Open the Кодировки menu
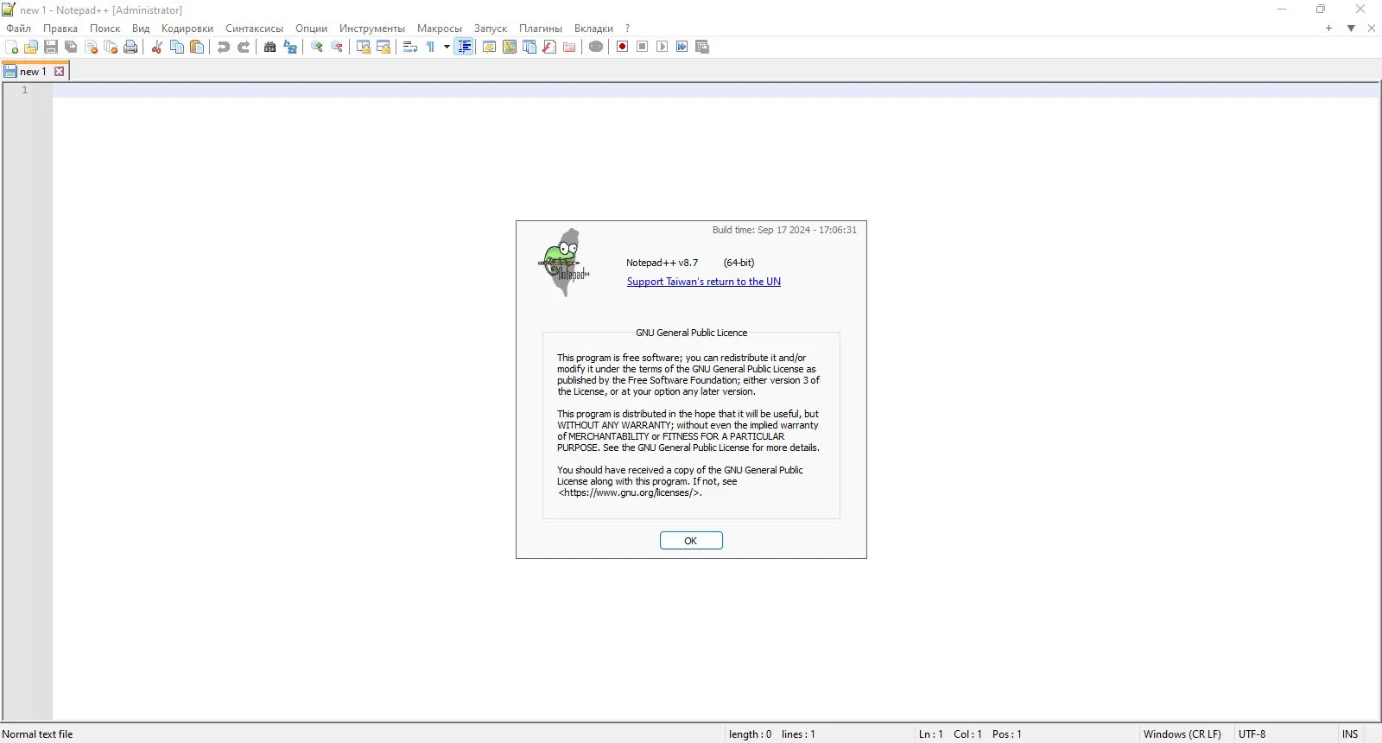 click(x=187, y=29)
